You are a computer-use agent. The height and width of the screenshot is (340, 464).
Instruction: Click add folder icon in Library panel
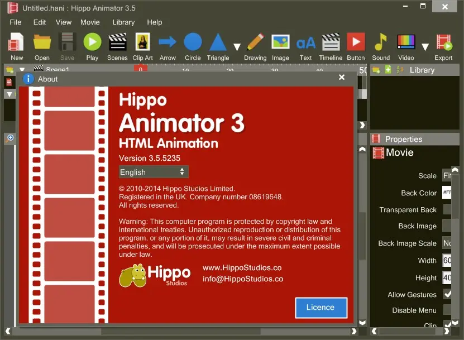coord(376,70)
